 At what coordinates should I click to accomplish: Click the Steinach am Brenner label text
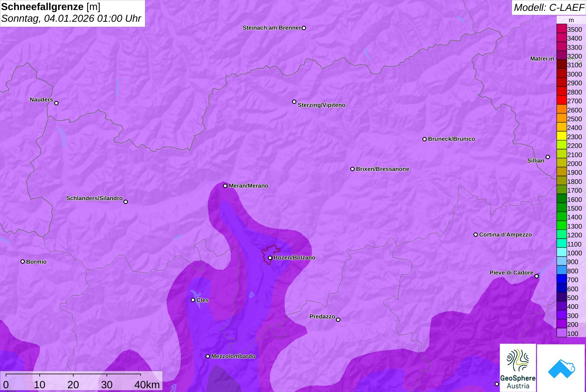pos(272,28)
